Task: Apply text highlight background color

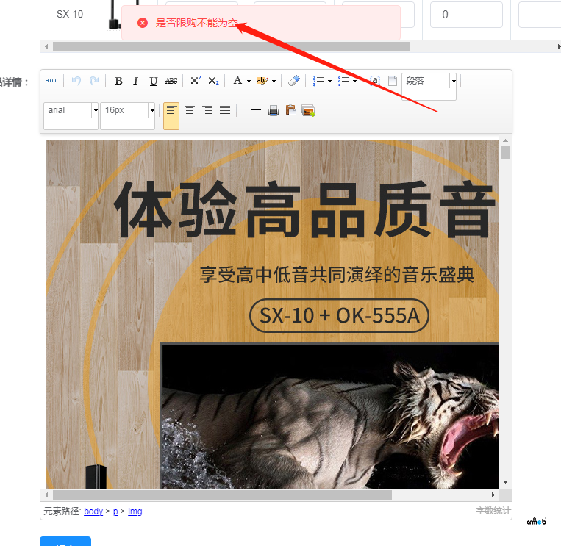Action: [x=262, y=81]
